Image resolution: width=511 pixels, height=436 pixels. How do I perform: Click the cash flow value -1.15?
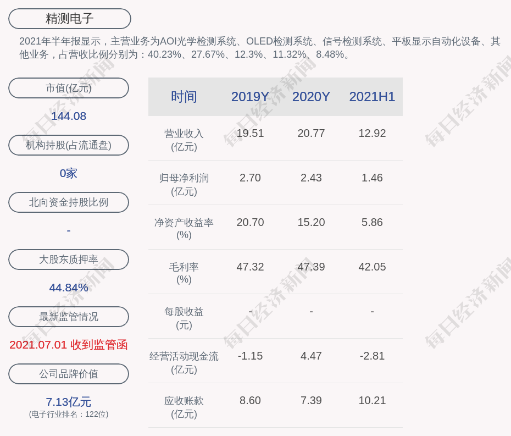[x=251, y=356]
